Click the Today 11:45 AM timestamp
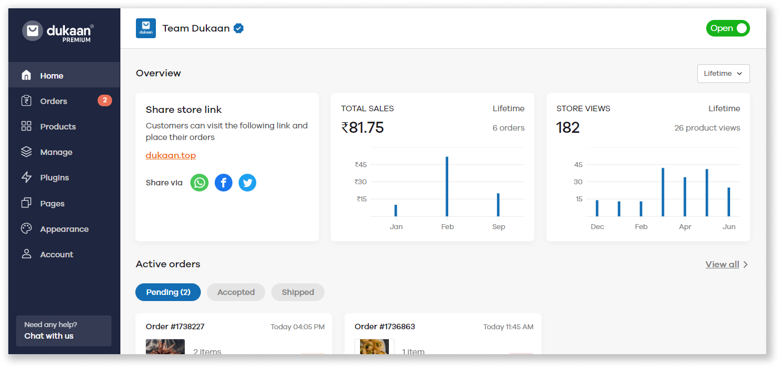The image size is (780, 368). pos(508,327)
